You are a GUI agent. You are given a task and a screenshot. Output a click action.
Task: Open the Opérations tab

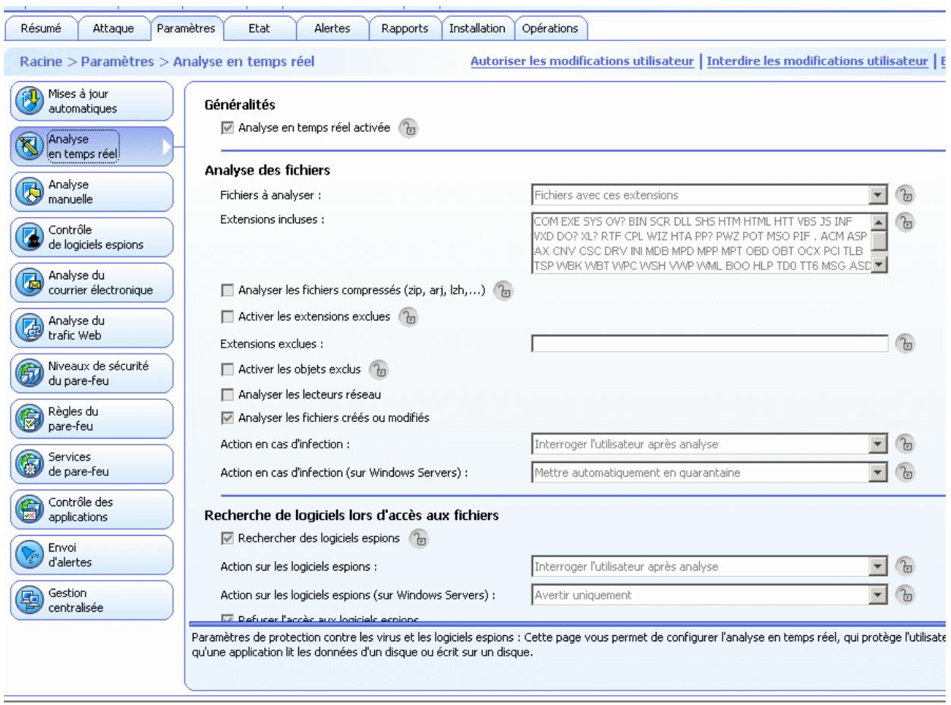pyautogui.click(x=551, y=29)
